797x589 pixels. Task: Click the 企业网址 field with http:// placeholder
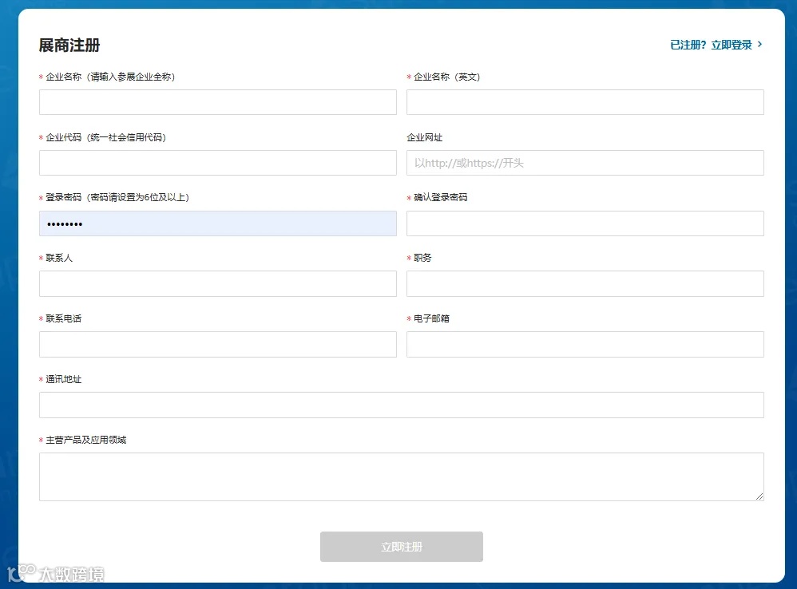coord(585,163)
